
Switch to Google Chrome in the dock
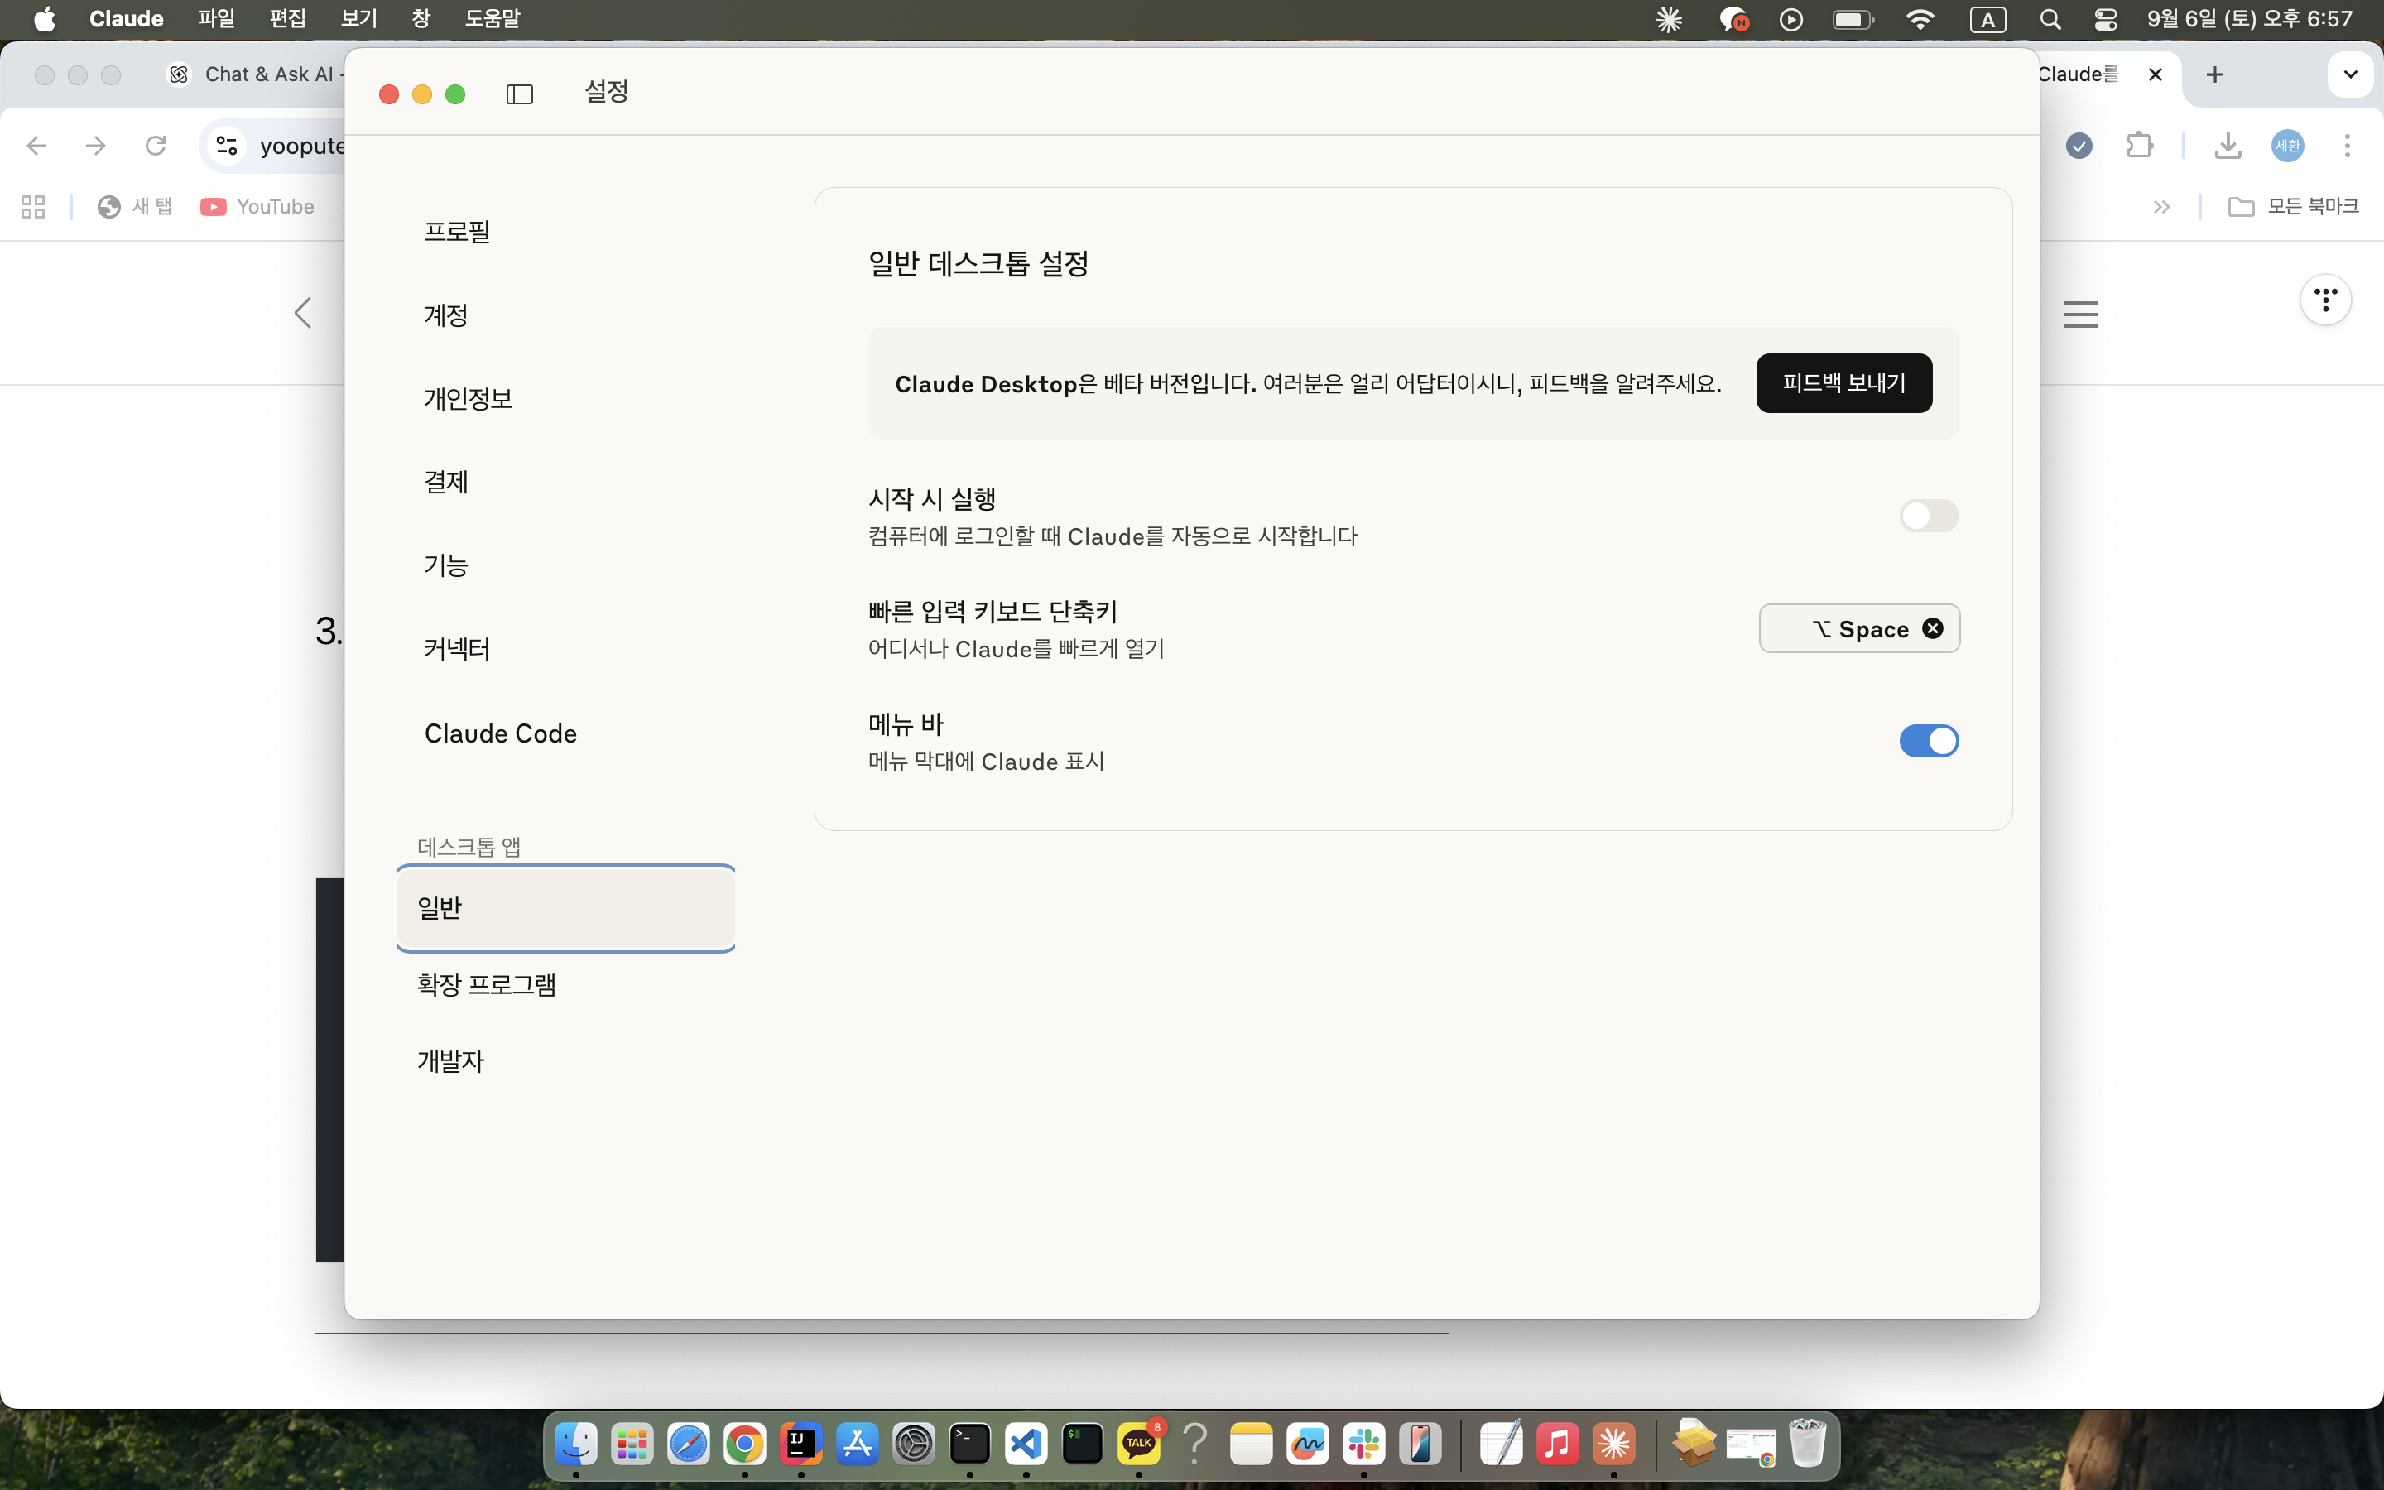click(x=745, y=1444)
